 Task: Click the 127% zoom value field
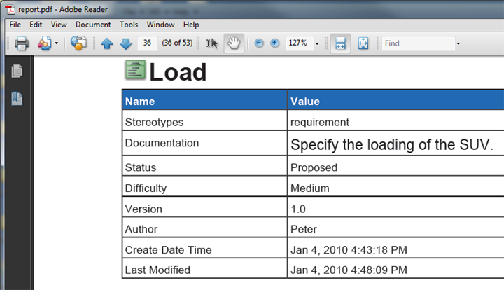[x=299, y=43]
